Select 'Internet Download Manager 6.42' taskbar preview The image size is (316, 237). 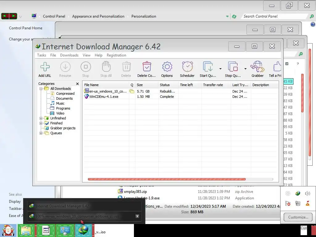point(84,206)
